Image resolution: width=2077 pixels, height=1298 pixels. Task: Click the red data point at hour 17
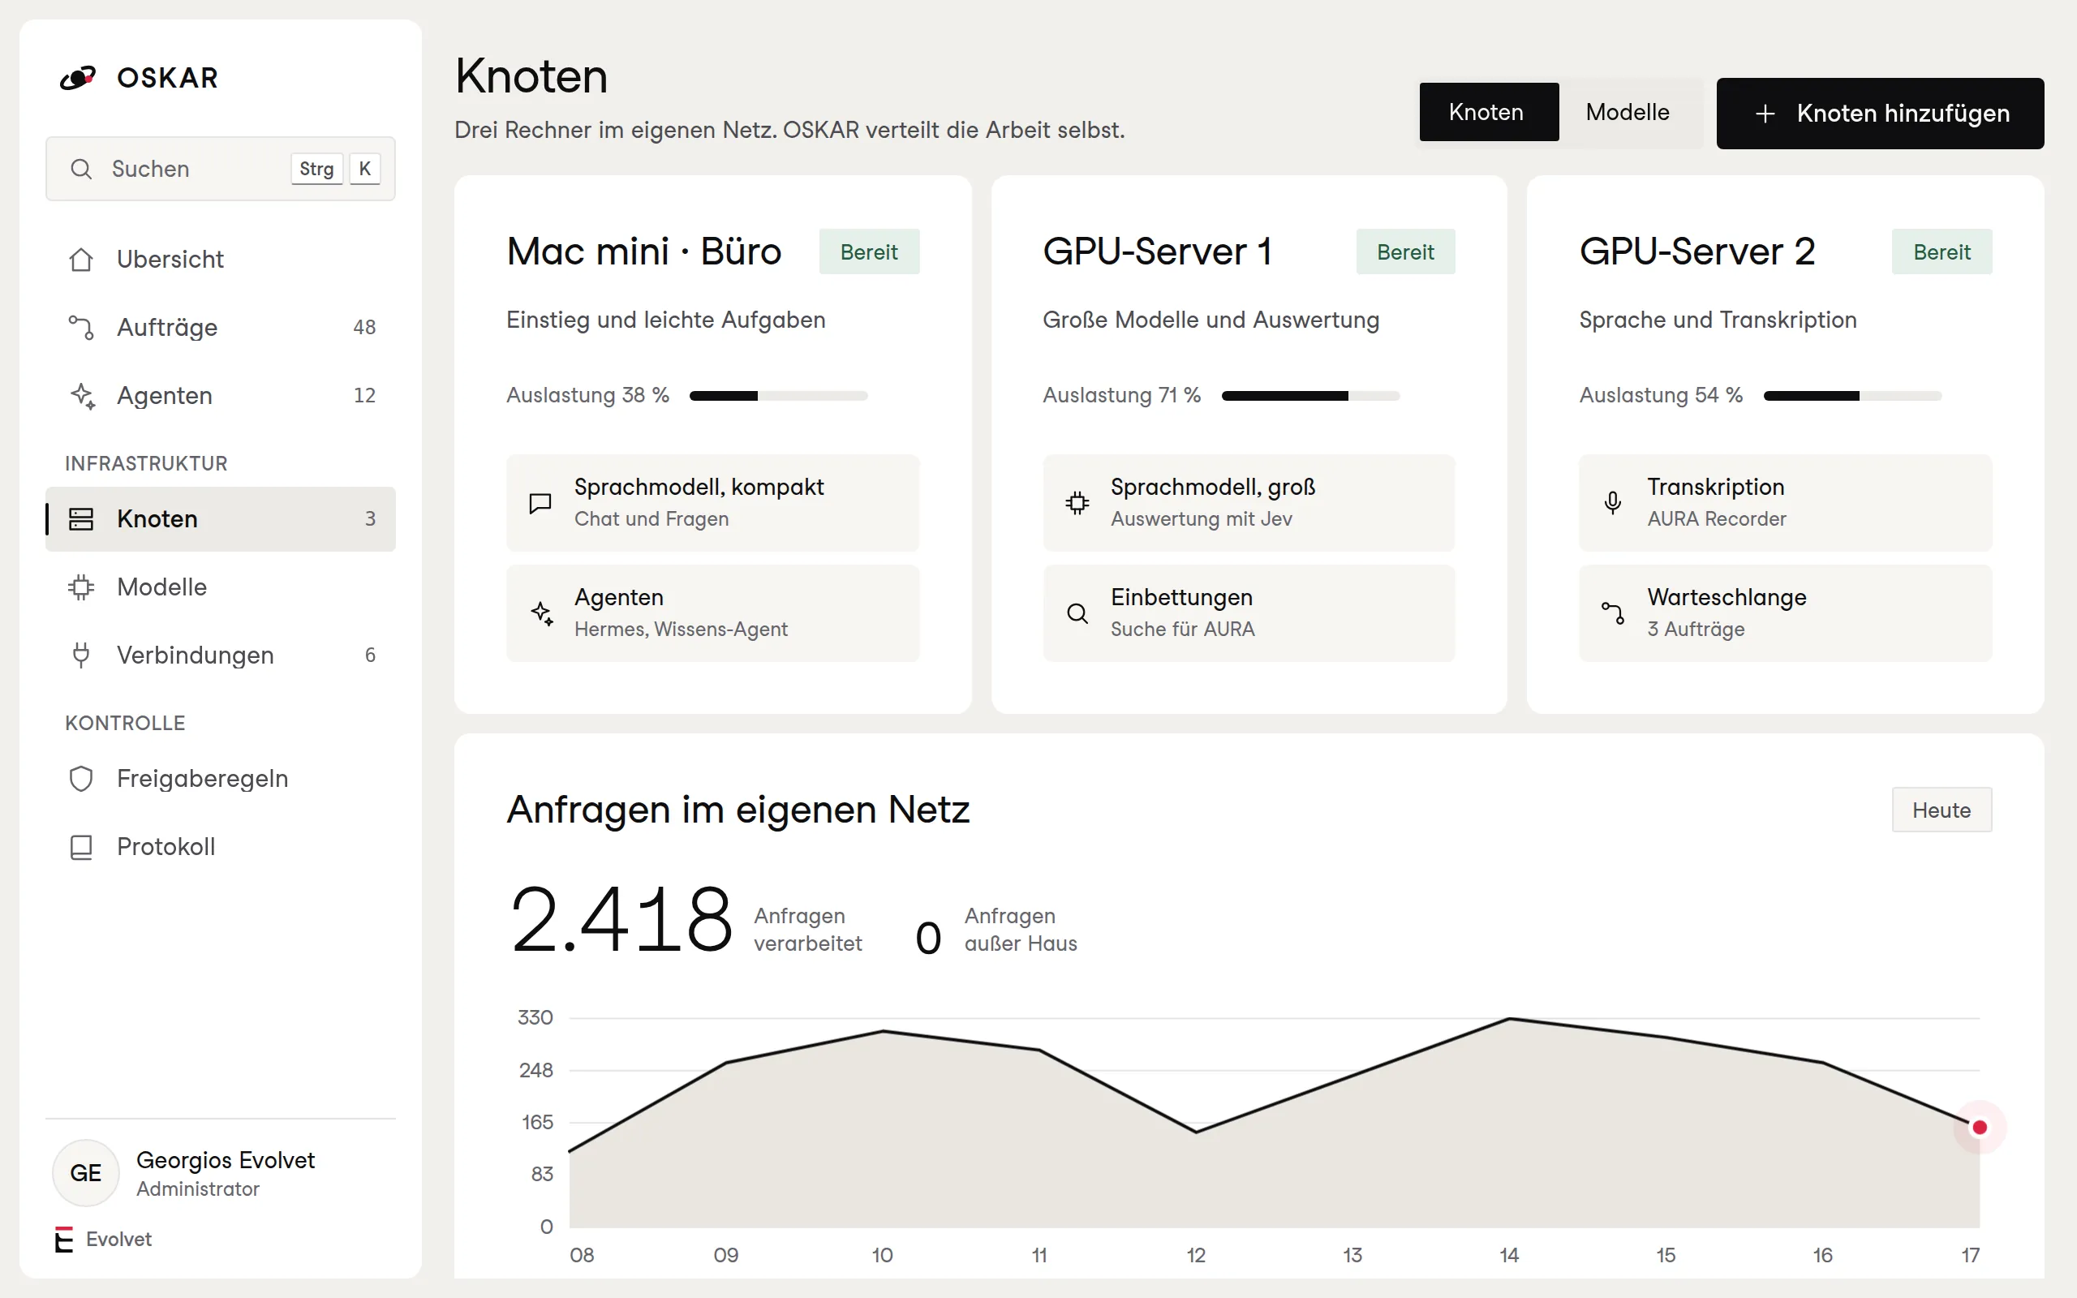pos(1979,1127)
